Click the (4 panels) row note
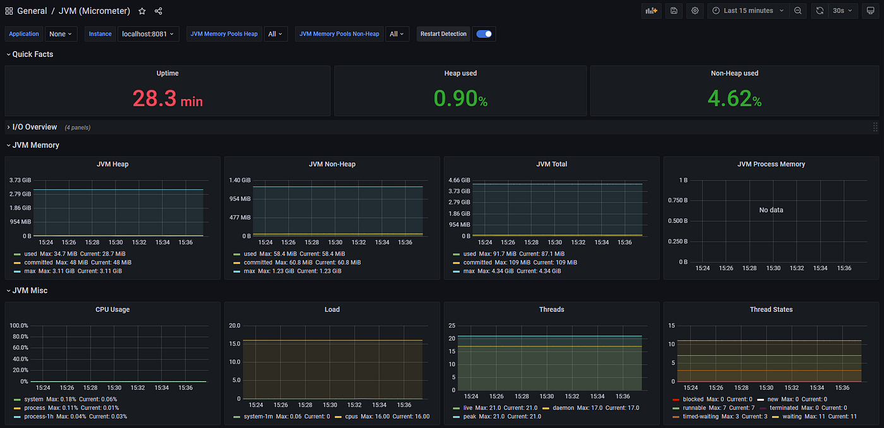Viewport: 884px width, 428px height. point(78,128)
